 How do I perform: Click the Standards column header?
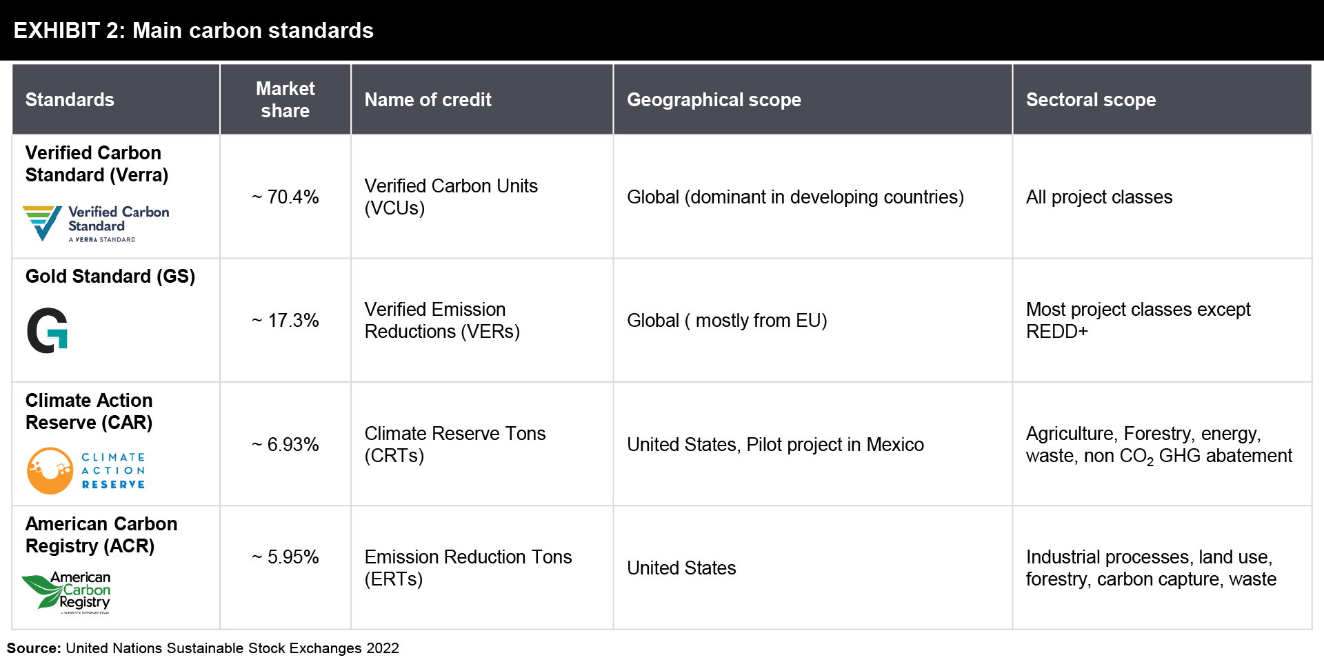click(70, 100)
